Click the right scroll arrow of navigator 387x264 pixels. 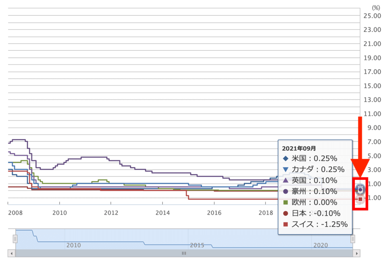click(357, 254)
